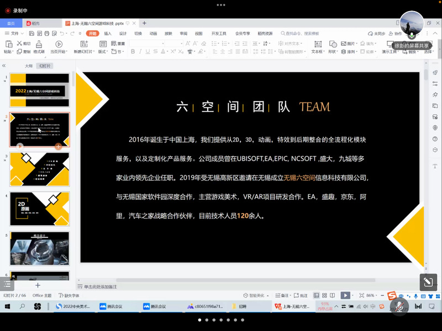Switch to Slide Sorter grid view
Screen dimensions: 442x331
(324, 295)
